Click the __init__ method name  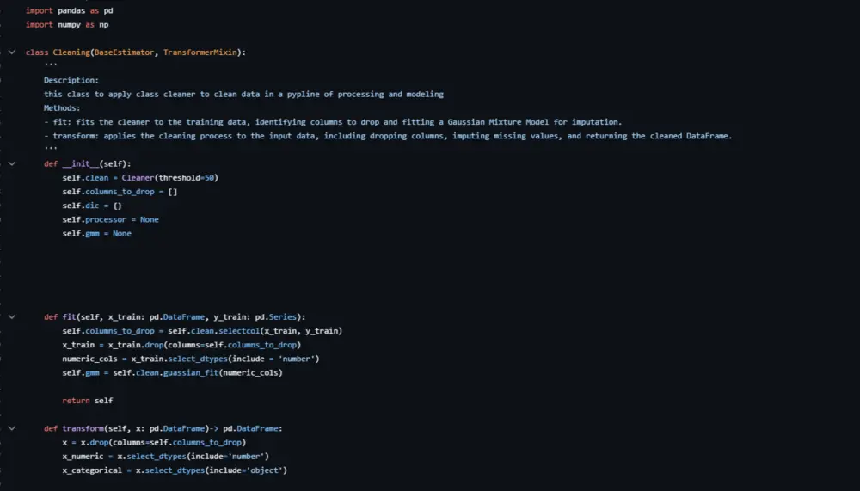coord(81,163)
